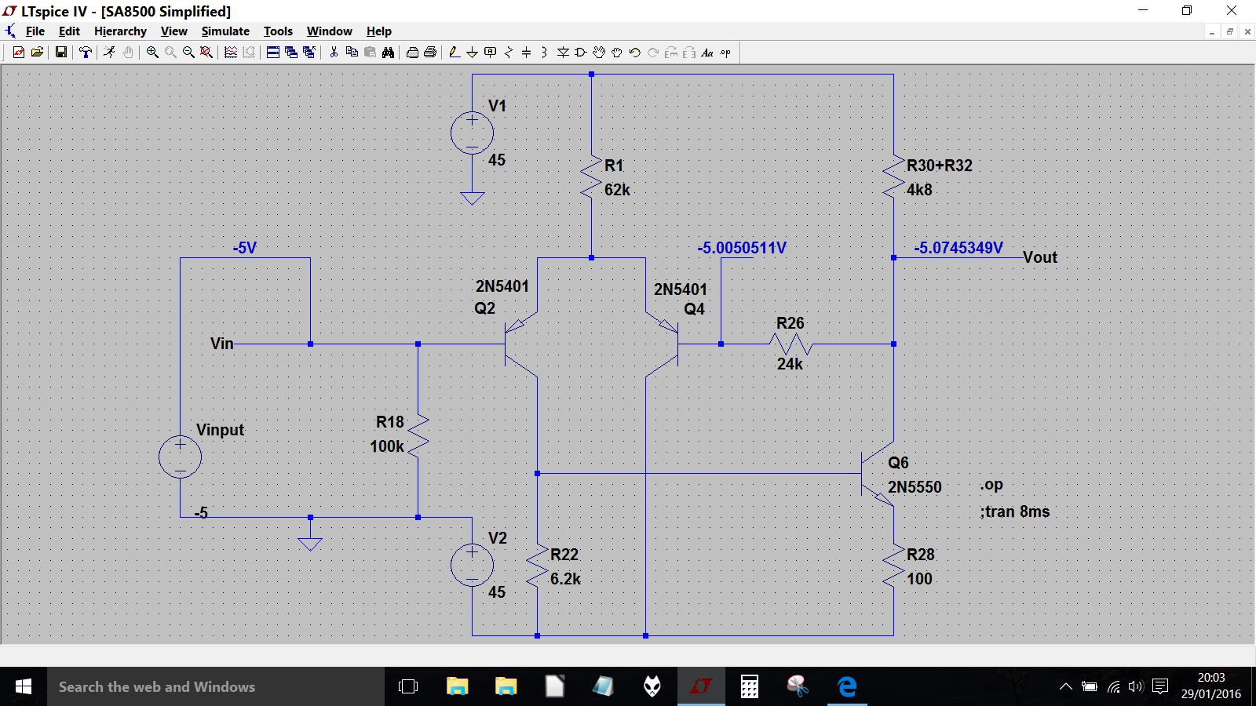Click the Search the web and Windows box
1256x706 pixels.
216,686
